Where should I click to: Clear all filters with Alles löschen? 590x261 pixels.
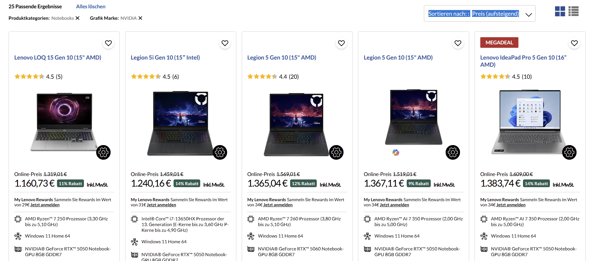pos(91,7)
